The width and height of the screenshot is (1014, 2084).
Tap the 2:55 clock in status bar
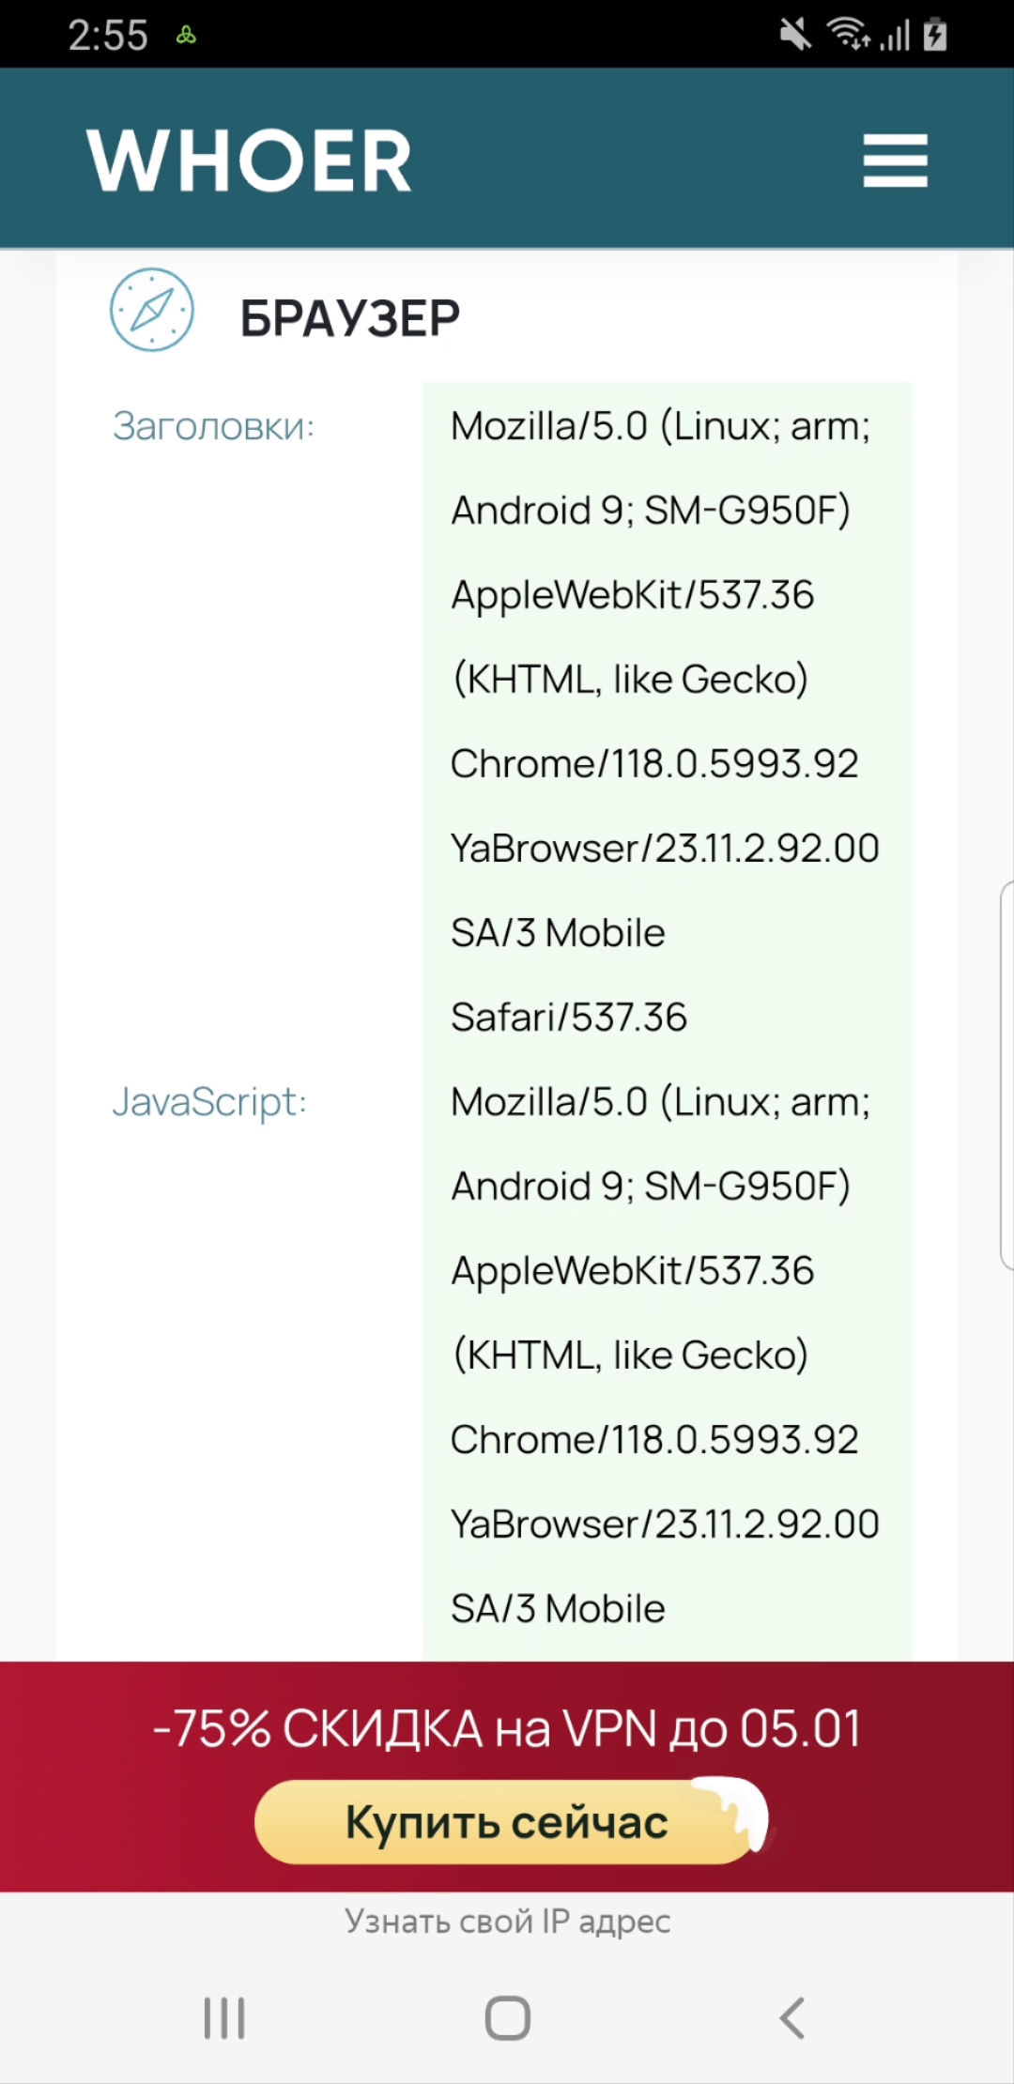click(x=108, y=36)
